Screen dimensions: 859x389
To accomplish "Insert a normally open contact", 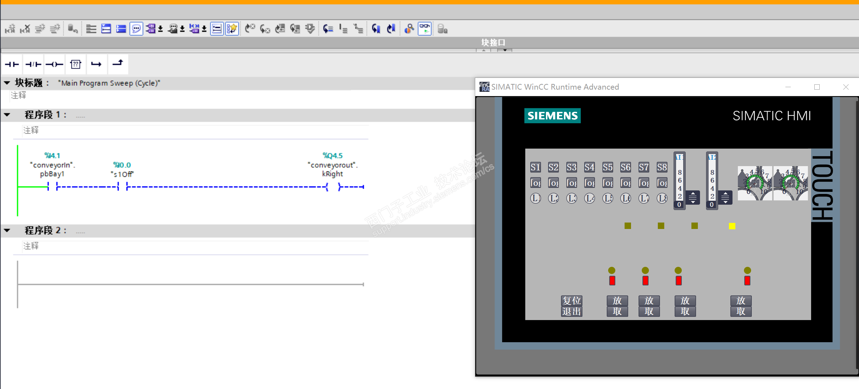I will pyautogui.click(x=12, y=64).
